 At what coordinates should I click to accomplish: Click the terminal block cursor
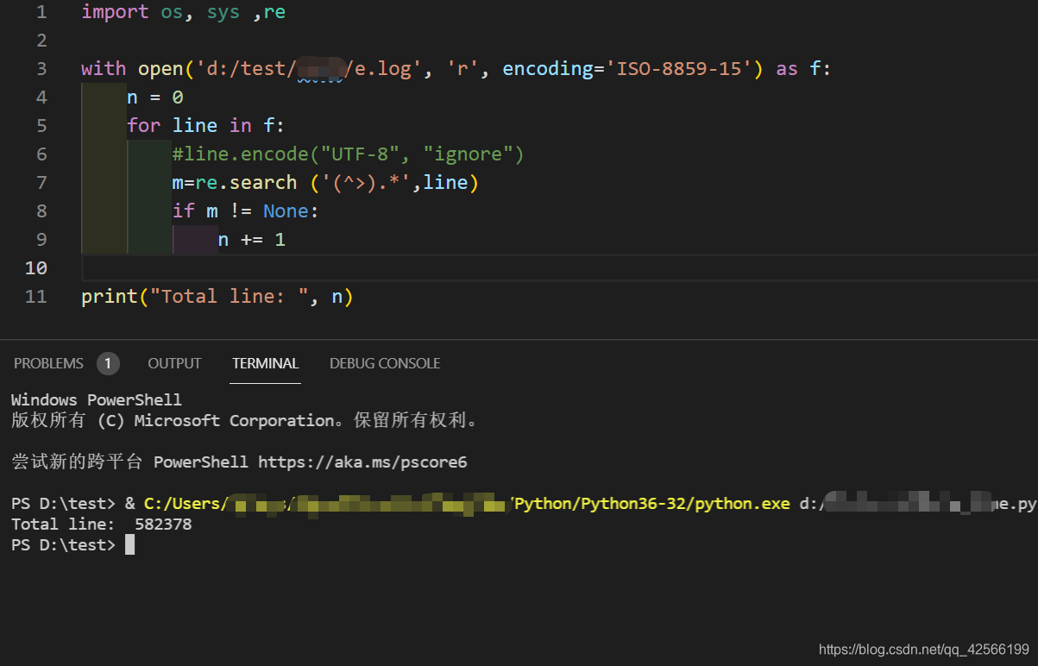tap(129, 544)
